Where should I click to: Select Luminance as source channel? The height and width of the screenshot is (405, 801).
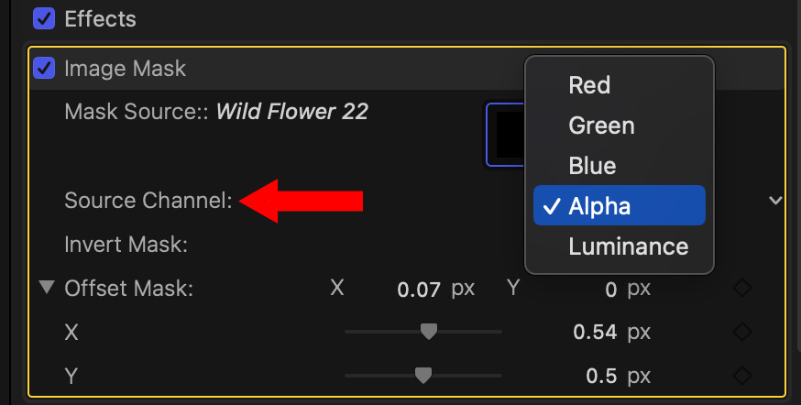coord(628,246)
